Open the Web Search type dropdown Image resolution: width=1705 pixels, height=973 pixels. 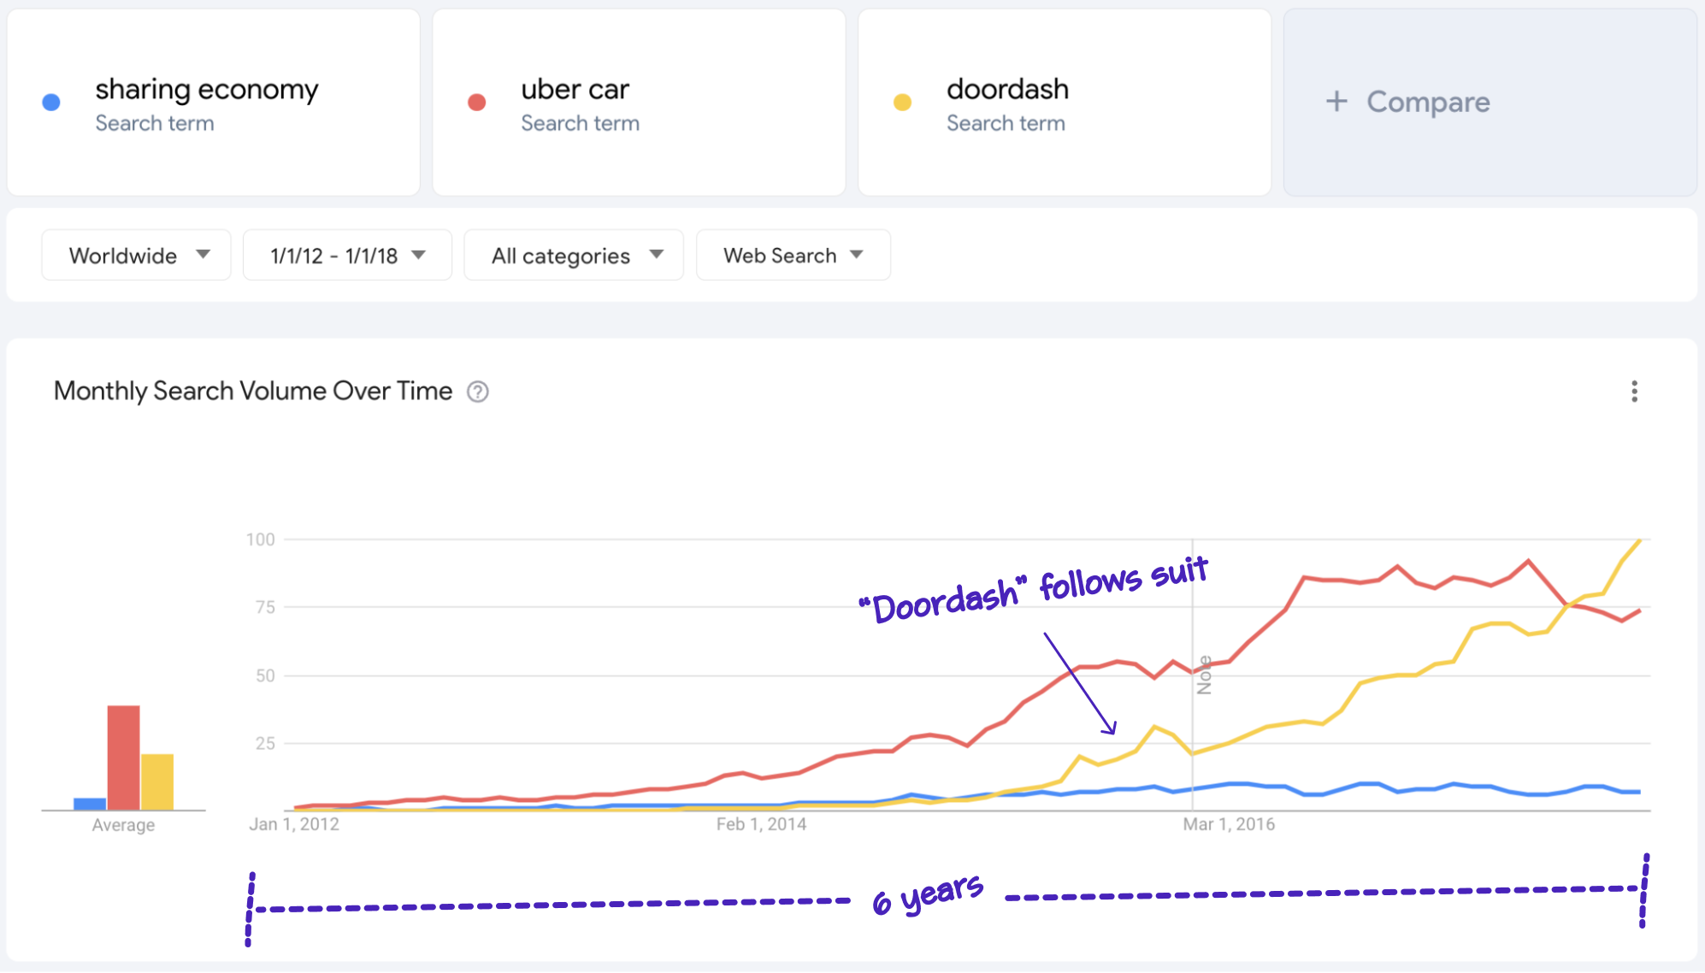point(794,255)
